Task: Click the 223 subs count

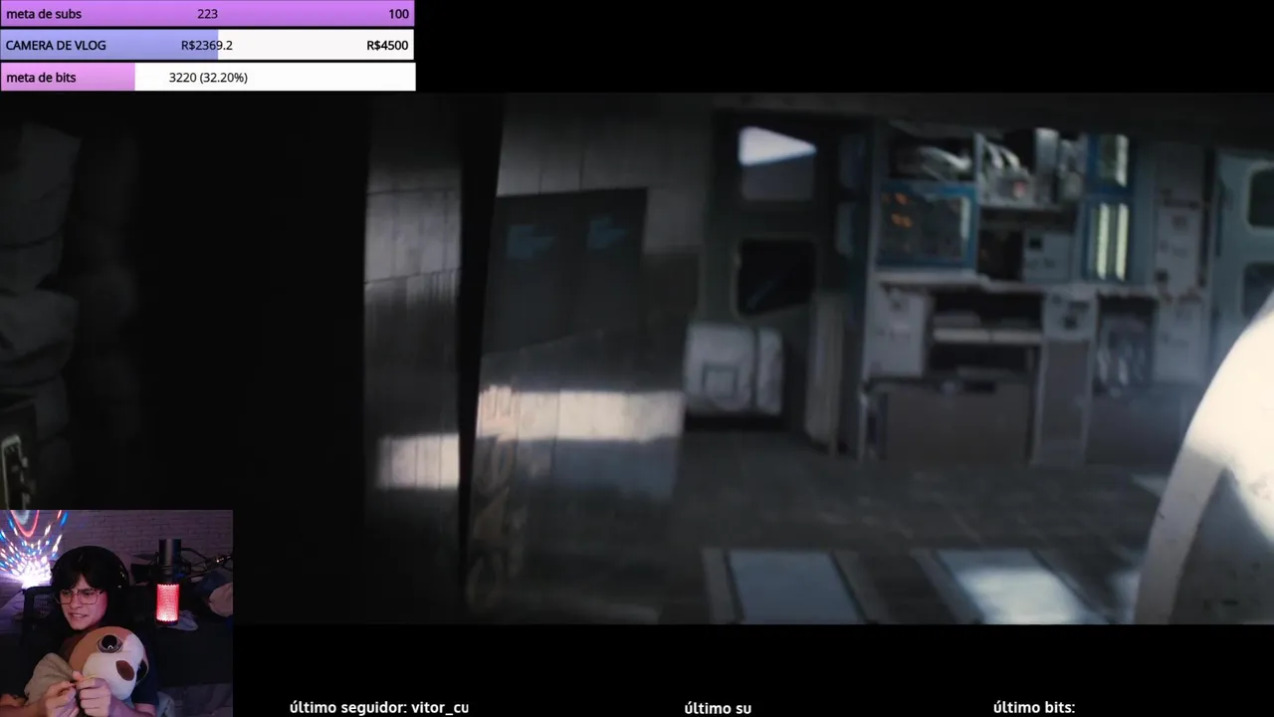Action: tap(207, 14)
